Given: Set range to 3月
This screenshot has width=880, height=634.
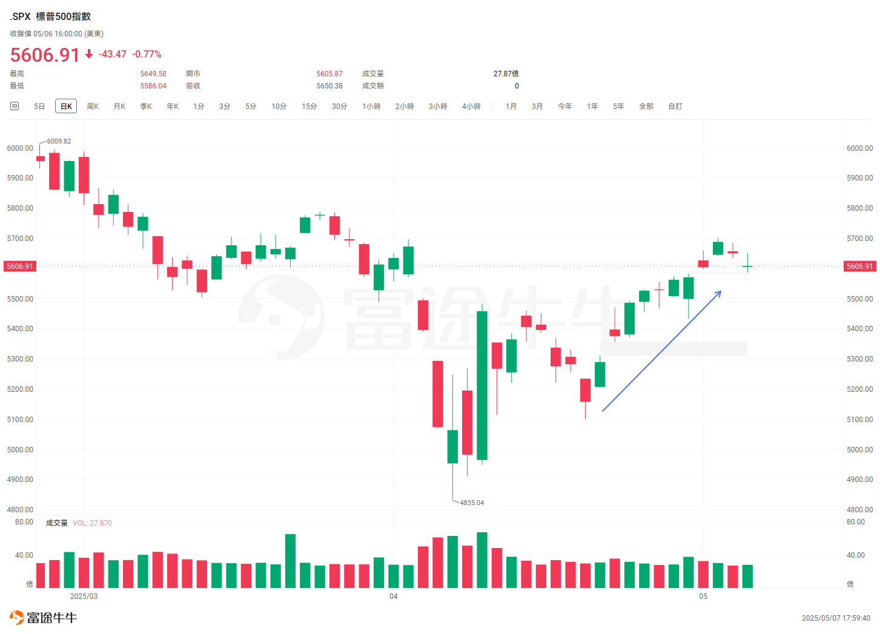Looking at the screenshot, I should (x=537, y=107).
